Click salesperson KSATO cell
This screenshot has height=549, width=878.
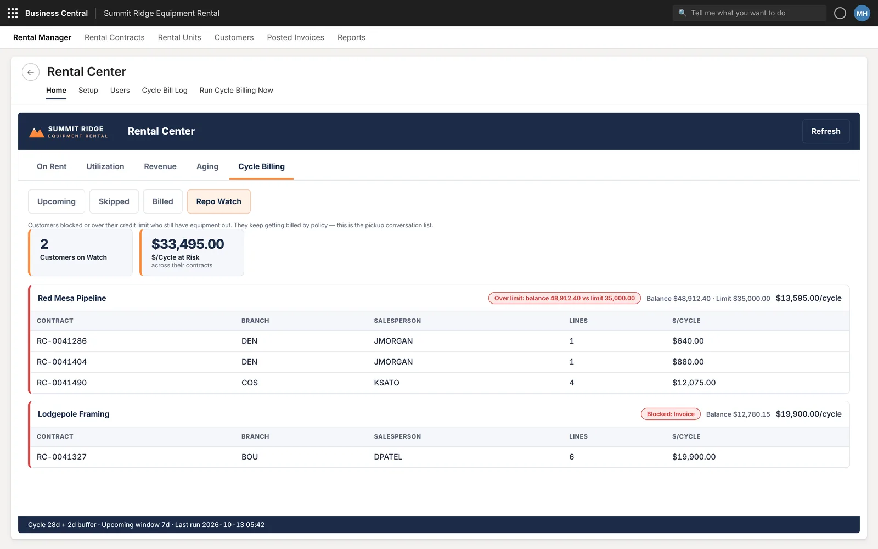(387, 383)
